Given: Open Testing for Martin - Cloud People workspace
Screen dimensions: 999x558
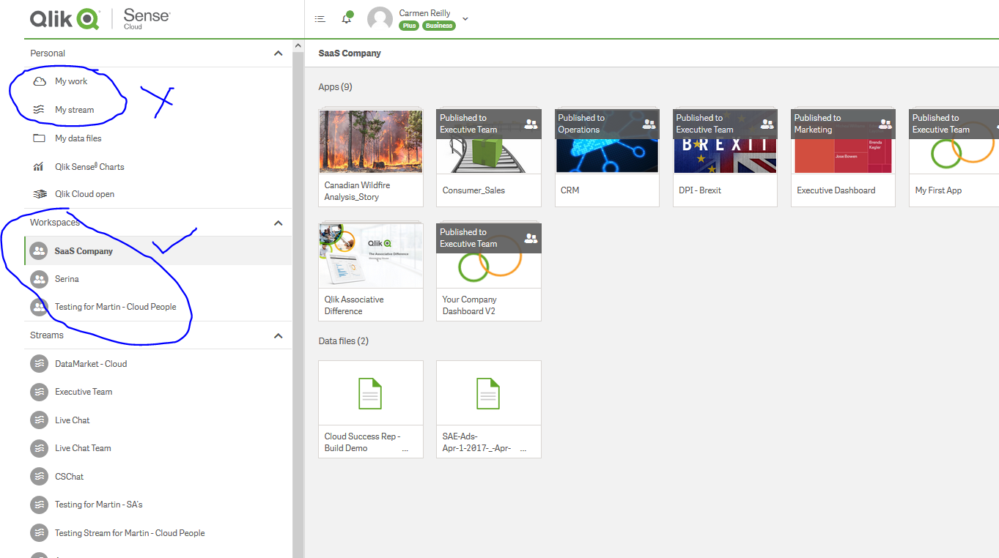Looking at the screenshot, I should (115, 307).
